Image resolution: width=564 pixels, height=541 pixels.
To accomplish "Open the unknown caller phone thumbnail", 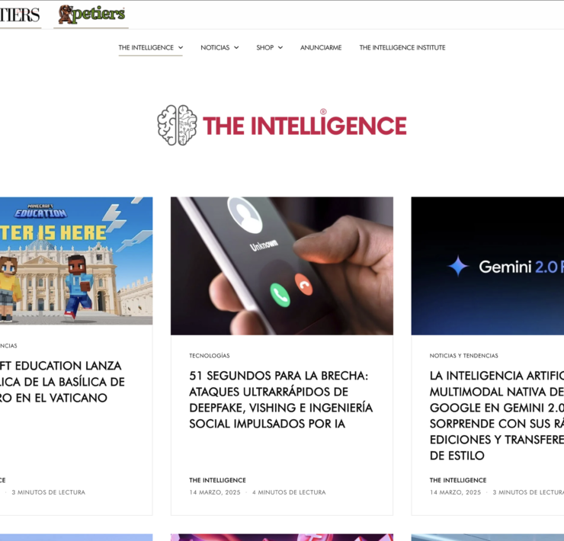I will click(282, 266).
